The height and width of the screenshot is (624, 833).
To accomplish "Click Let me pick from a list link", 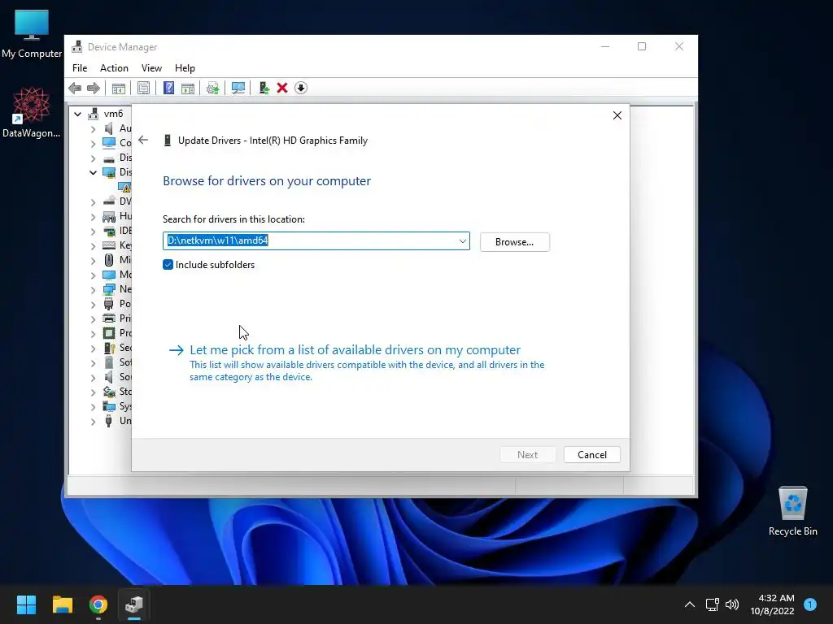I will (x=355, y=350).
